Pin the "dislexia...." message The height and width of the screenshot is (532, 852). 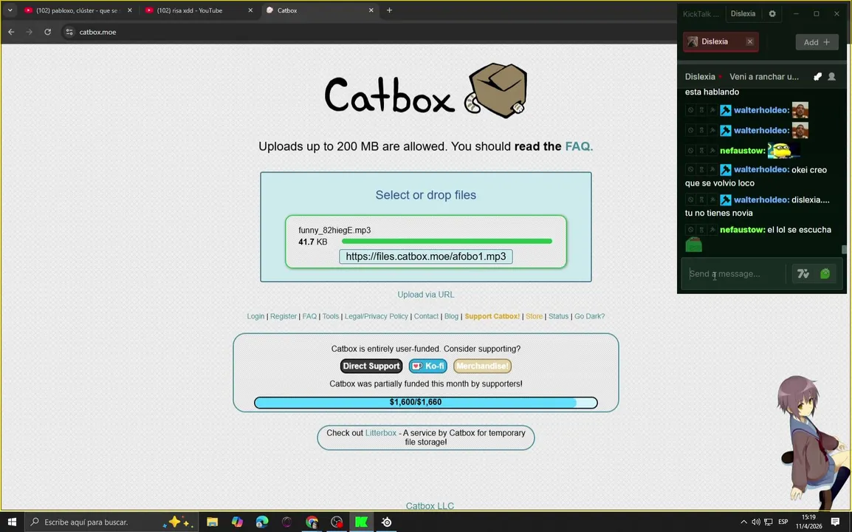click(712, 199)
